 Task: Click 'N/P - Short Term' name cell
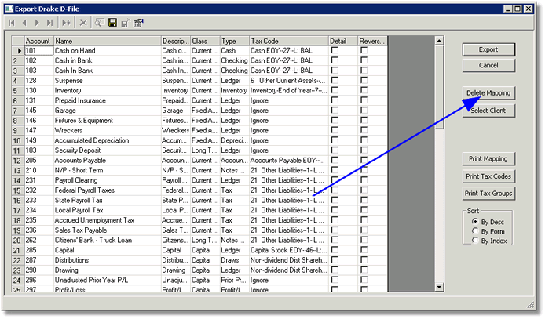pos(107,170)
